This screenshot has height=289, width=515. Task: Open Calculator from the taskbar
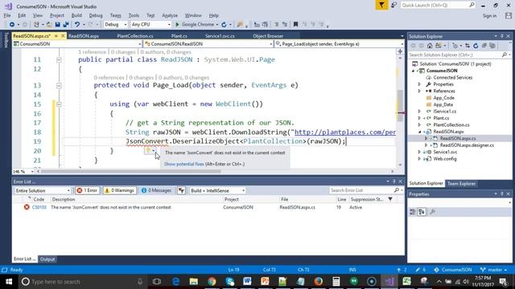336,282
